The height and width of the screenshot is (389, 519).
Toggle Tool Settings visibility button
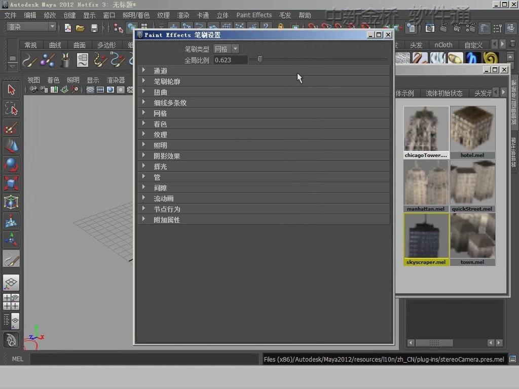point(498,28)
